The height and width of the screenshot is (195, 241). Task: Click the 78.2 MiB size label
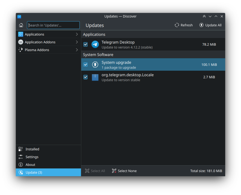click(x=209, y=44)
